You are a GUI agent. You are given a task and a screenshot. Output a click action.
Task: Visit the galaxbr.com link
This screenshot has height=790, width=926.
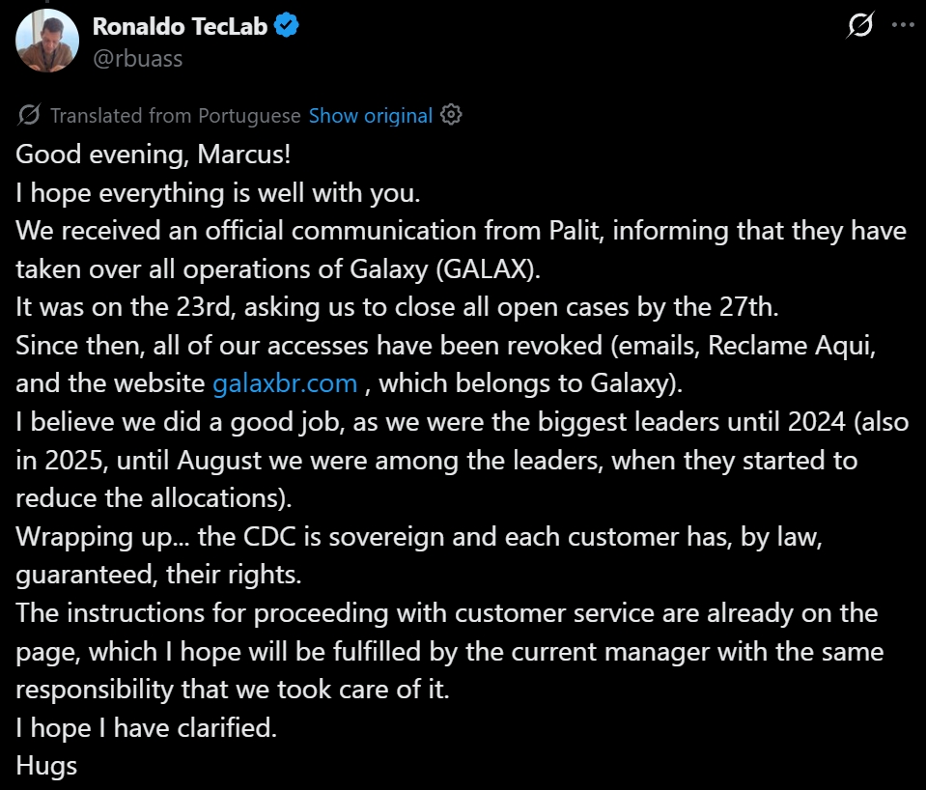point(285,382)
